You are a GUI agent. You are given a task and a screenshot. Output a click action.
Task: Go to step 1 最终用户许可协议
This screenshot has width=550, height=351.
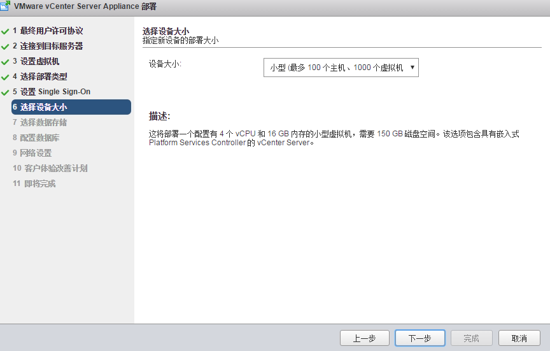(48, 31)
